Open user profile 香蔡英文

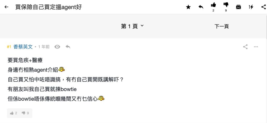(23, 47)
